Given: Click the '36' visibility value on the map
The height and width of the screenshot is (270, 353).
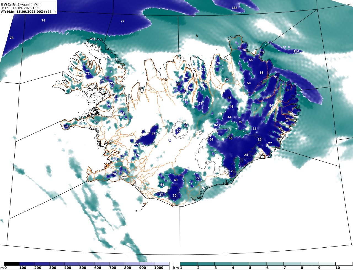Looking at the screenshot, I should pyautogui.click(x=261, y=73).
